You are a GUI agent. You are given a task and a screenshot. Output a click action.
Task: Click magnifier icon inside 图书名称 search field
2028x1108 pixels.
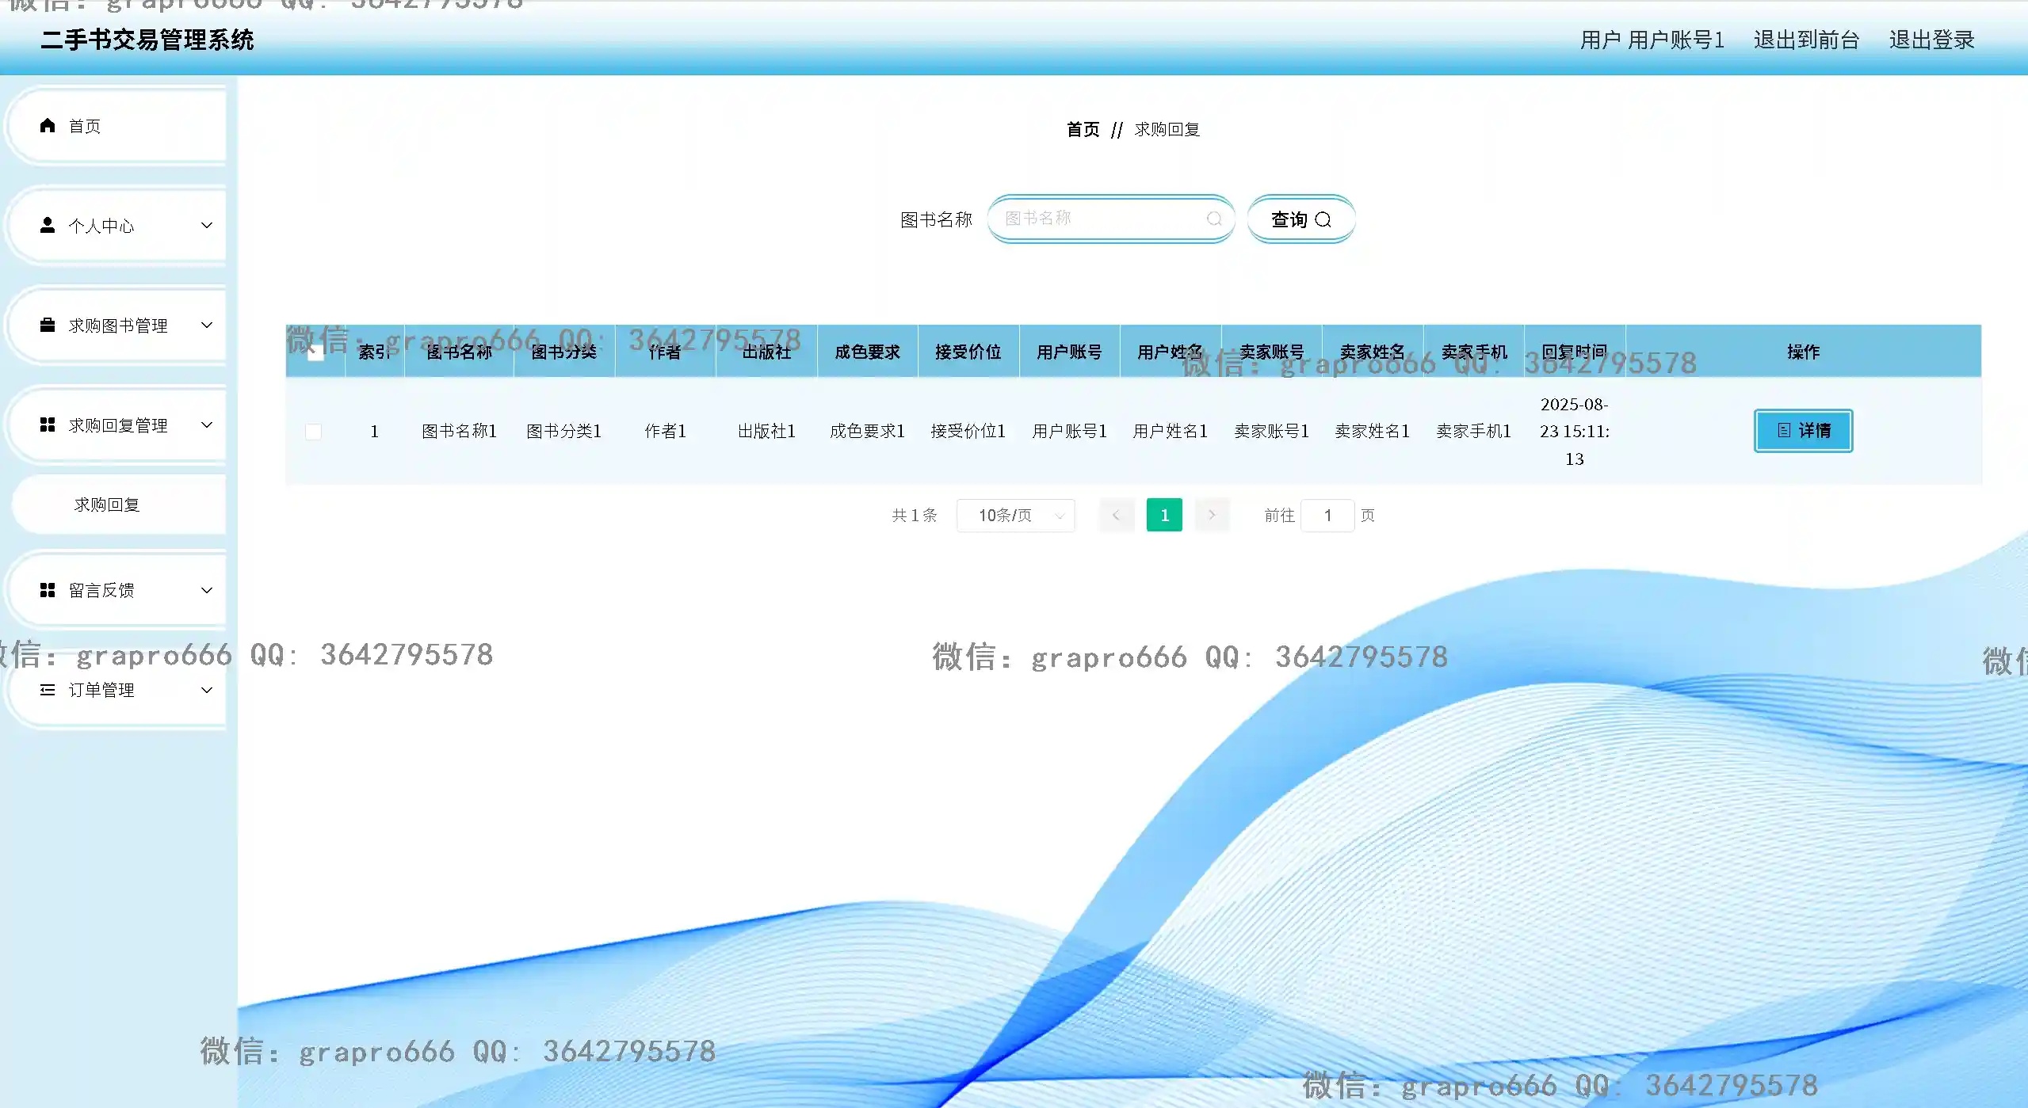point(1213,219)
